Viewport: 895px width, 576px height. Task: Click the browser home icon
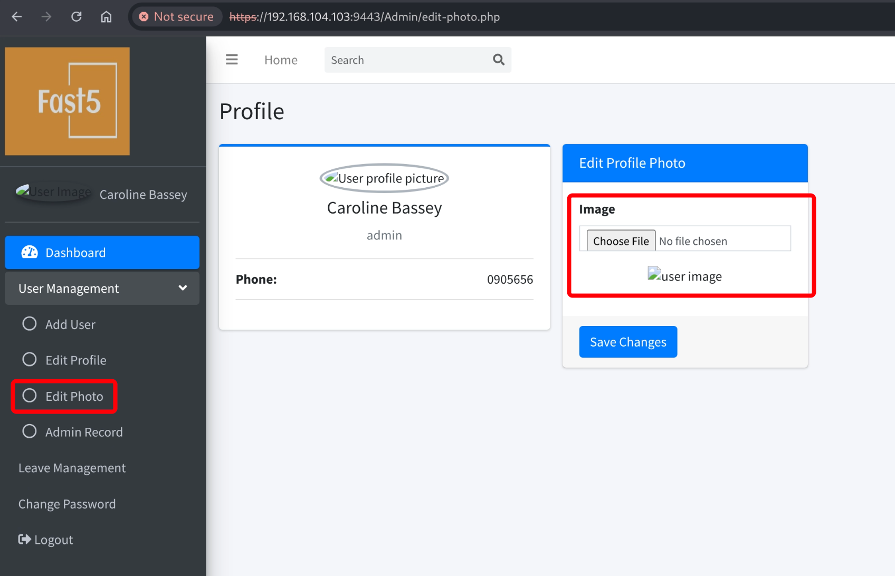pos(106,17)
